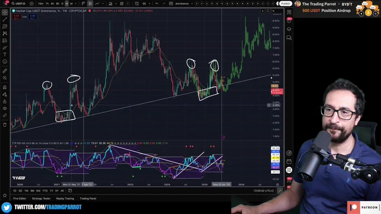
Task: Lock all drawing tools
Action: tap(5, 102)
